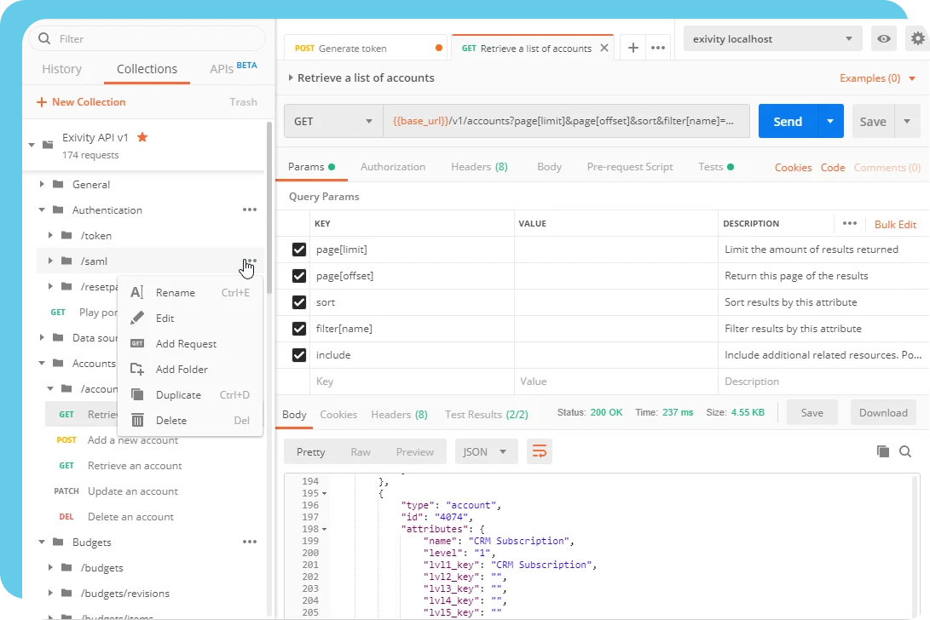This screenshot has width=930, height=620.
Task: Select Duplicate from the context menu
Action: point(190,394)
